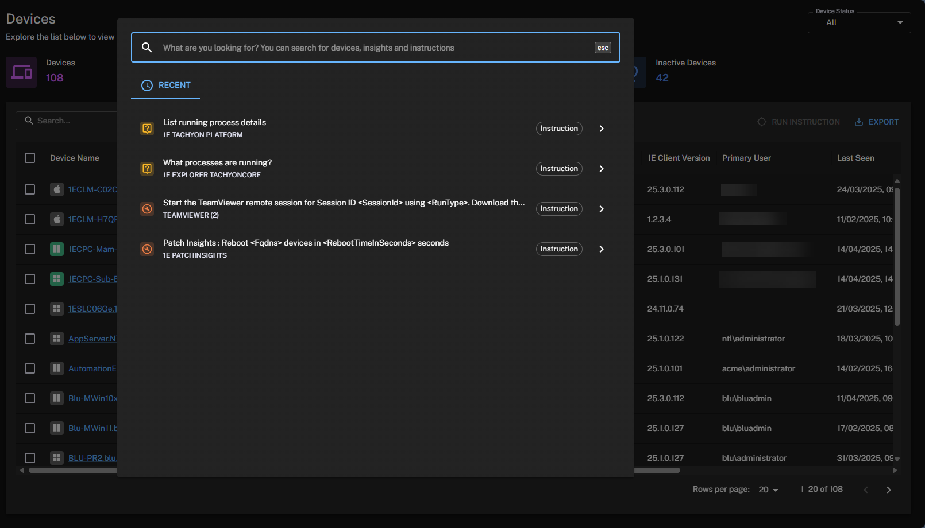
Task: Click the vertical scrollbar of the device table
Action: point(897,255)
